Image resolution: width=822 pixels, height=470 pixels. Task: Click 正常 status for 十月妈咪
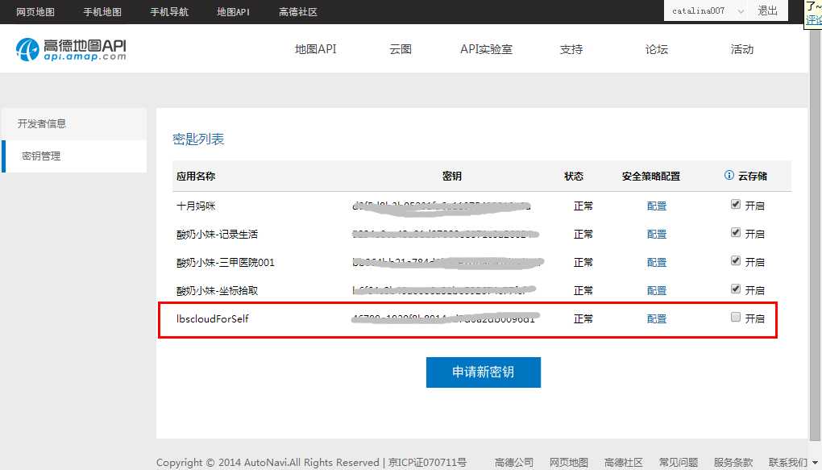tap(583, 206)
